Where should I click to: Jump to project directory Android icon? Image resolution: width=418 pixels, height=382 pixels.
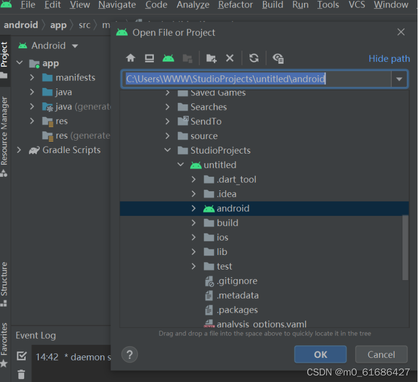(x=168, y=58)
